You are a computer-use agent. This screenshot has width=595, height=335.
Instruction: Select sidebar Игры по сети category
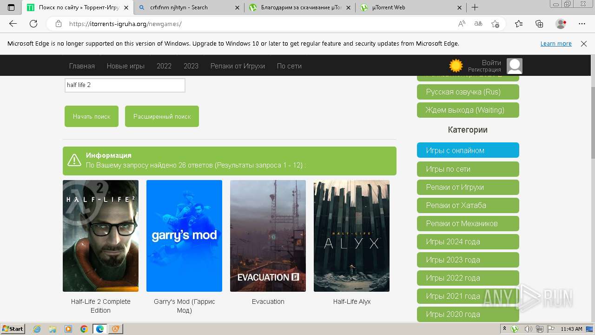[x=468, y=169]
